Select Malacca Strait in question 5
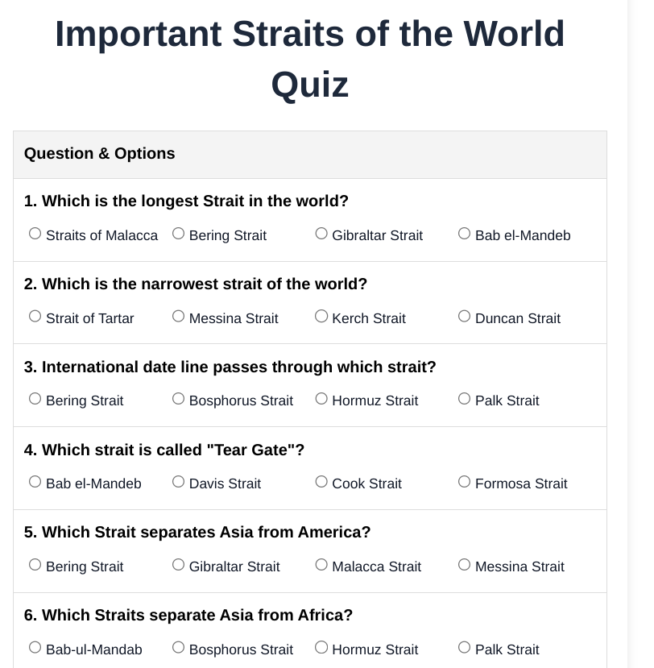 click(321, 565)
